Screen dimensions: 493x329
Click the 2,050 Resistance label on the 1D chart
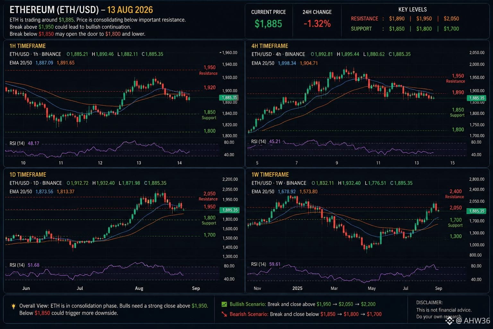click(209, 196)
